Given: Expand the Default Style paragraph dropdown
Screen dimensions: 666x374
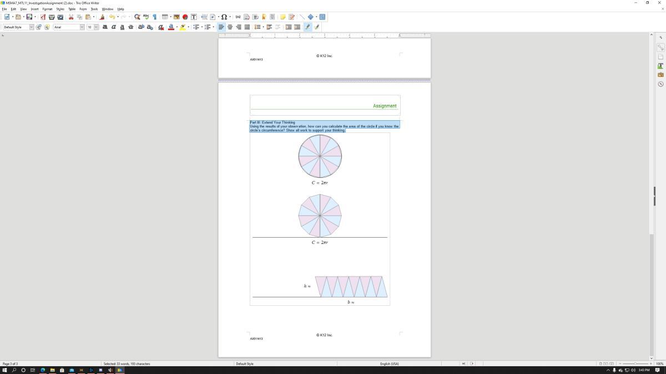Looking at the screenshot, I should click(32, 27).
